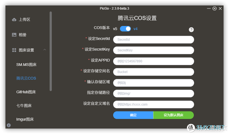Image resolution: width=229 pixels, height=134 pixels.
Task: Select 图床设置 menu label
Action: tap(26, 50)
